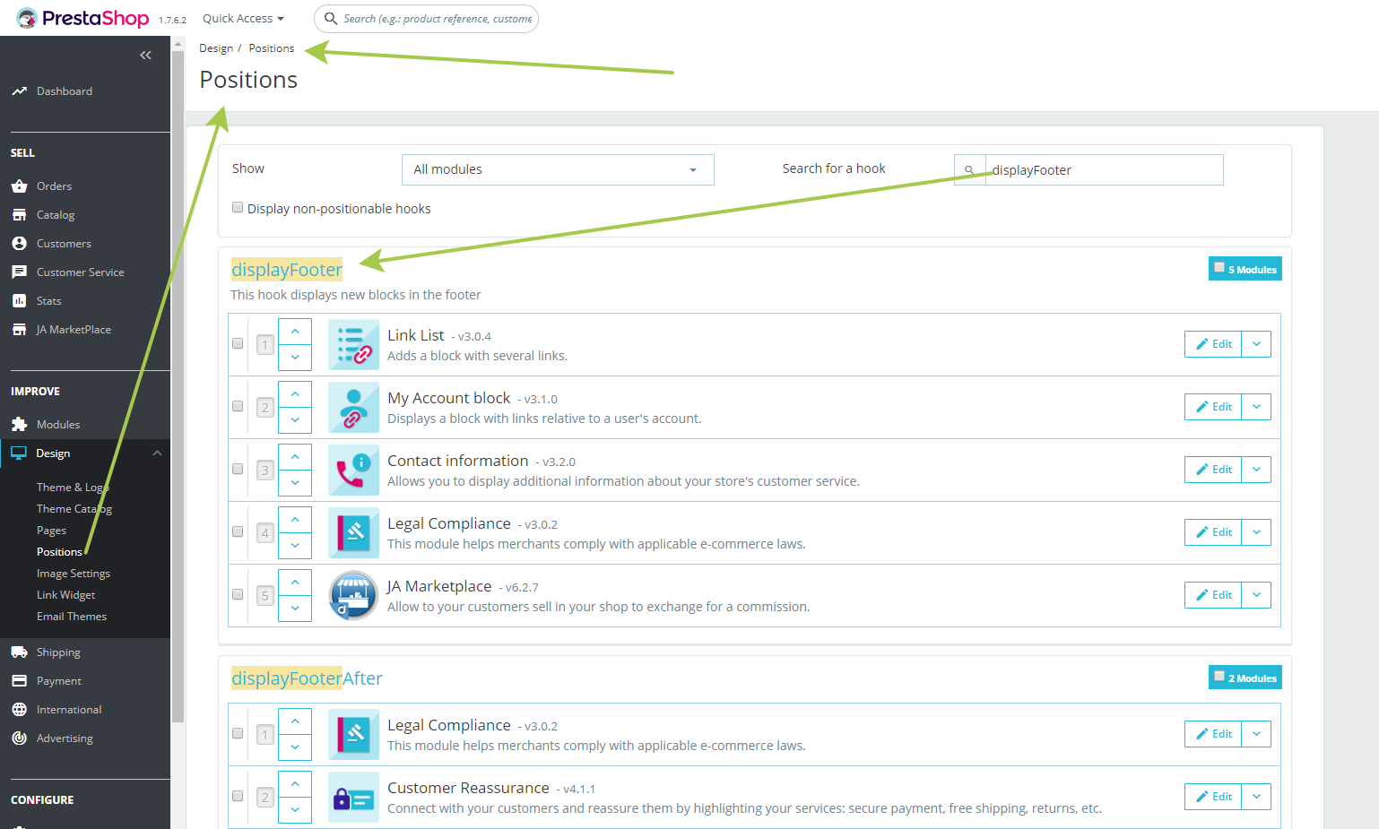Check the JA Marketplace module checkbox
Screen dimensions: 1379x829
coord(238,594)
